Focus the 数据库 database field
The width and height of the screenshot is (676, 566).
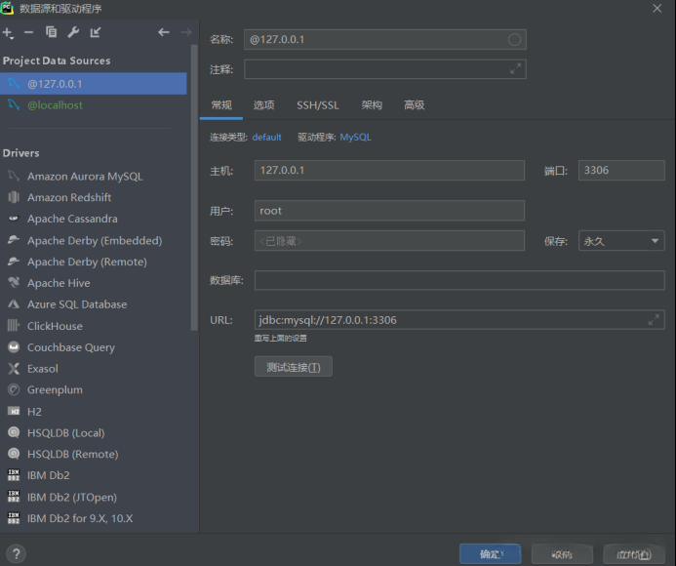coord(459,280)
